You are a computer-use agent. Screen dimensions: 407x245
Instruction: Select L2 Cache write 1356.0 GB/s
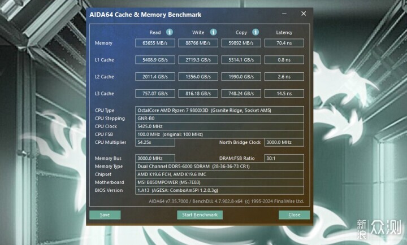198,77
